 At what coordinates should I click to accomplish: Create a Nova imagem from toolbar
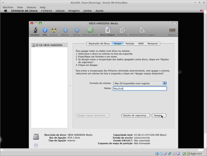point(108,30)
